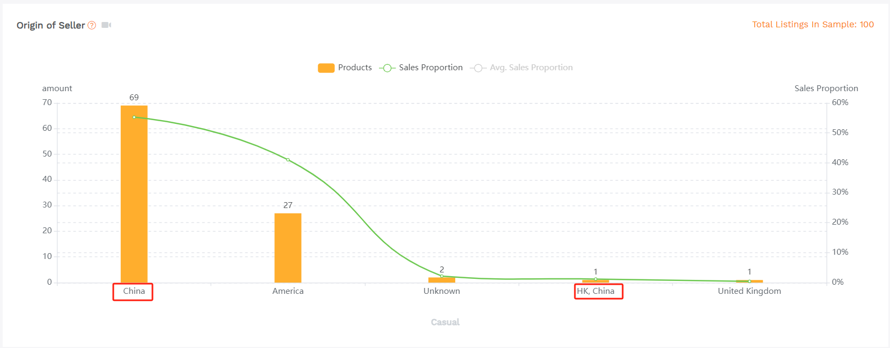Click the America axis label

coord(288,291)
